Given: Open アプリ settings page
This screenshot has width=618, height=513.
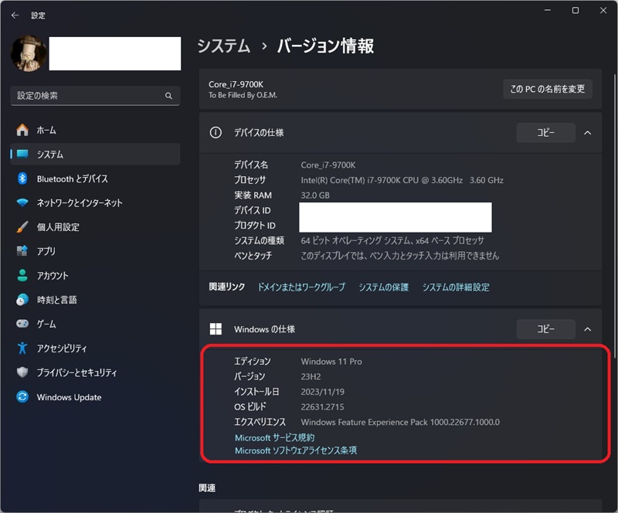Looking at the screenshot, I should point(95,251).
